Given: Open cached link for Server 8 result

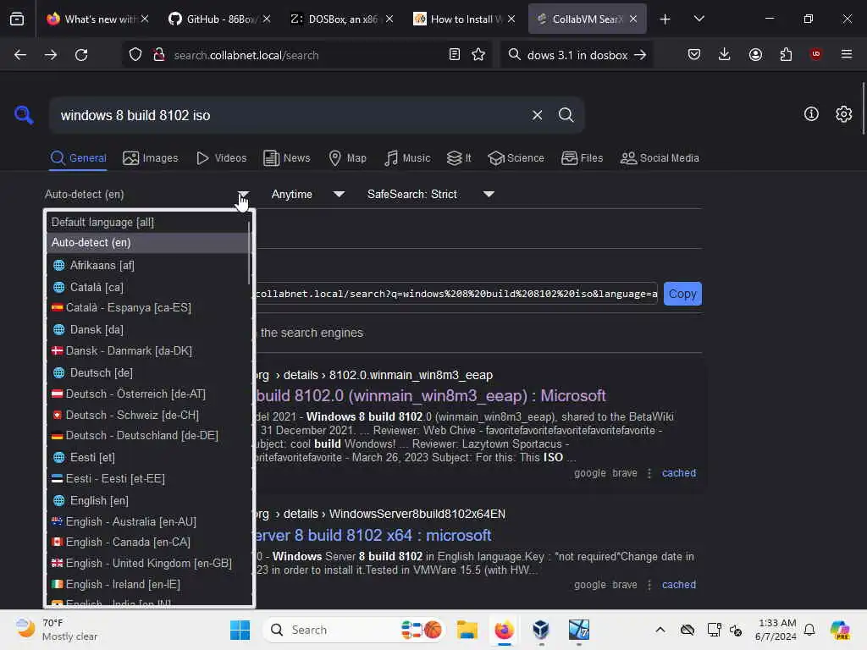Looking at the screenshot, I should point(679,585).
